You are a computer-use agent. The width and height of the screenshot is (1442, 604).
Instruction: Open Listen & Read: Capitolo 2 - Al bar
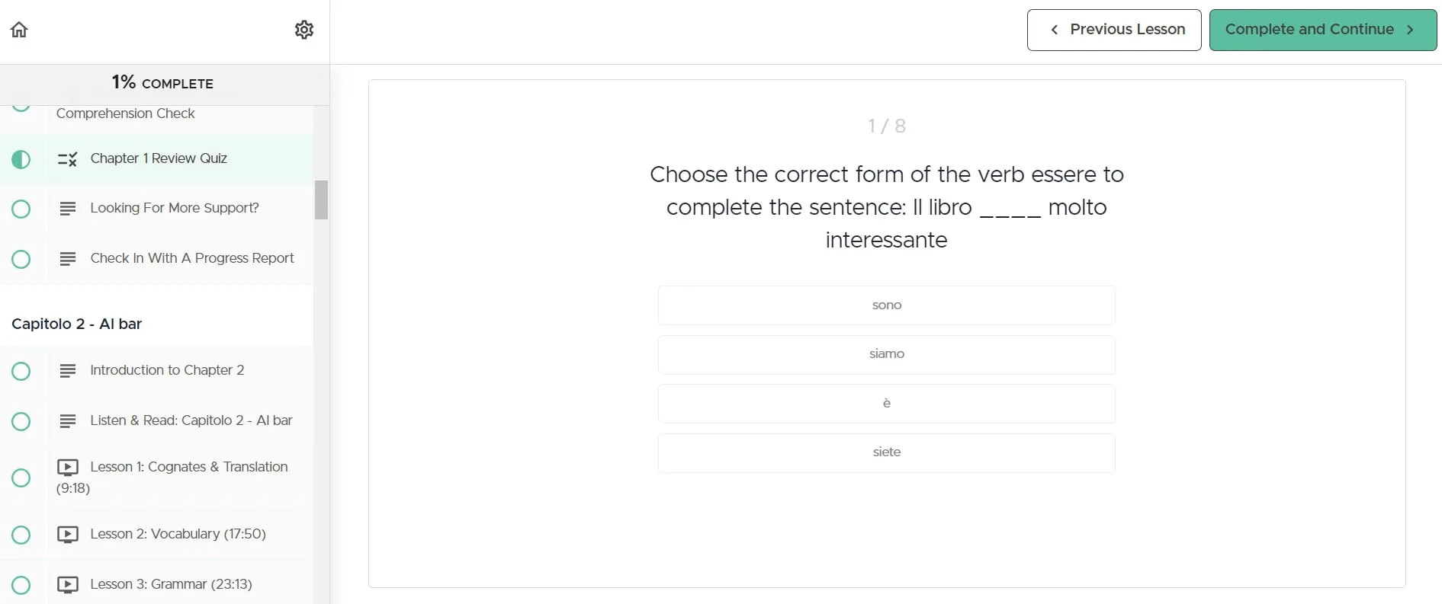click(191, 420)
